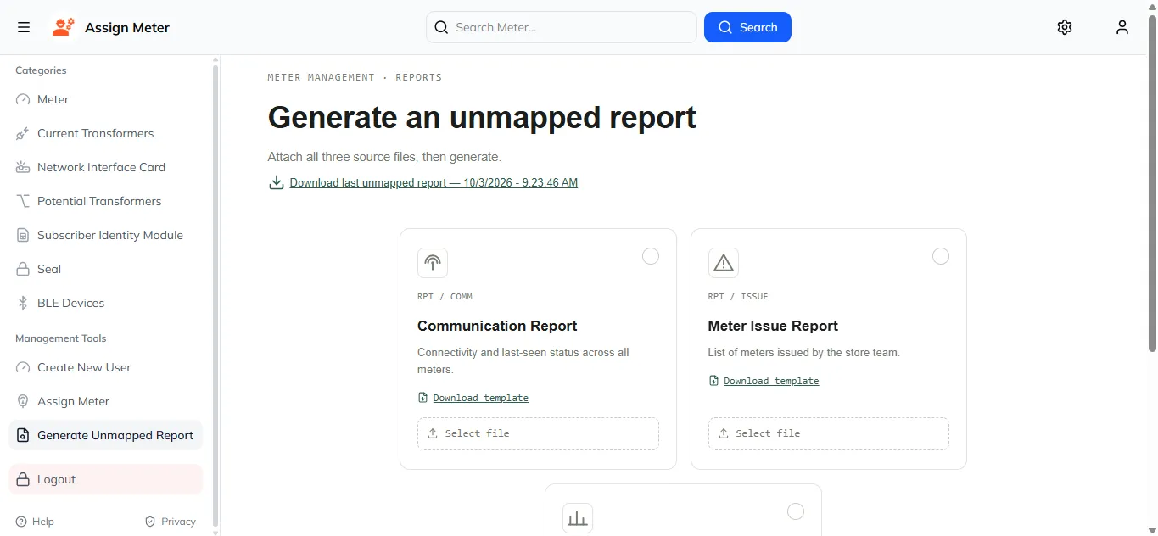Click the Meter gauge icon in sidebar

tap(23, 99)
